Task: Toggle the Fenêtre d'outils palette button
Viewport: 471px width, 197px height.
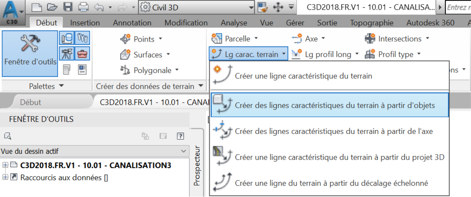Action: coord(30,53)
